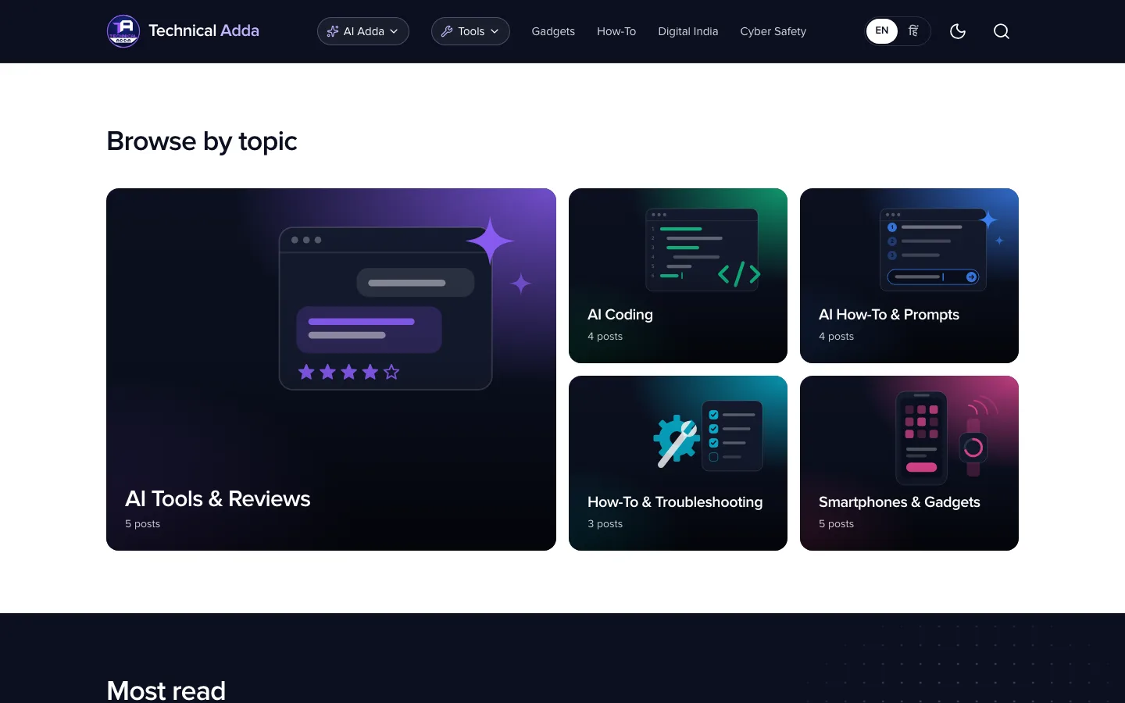
Task: Click the AI How-To & Prompts chat illustration
Action: click(x=941, y=249)
